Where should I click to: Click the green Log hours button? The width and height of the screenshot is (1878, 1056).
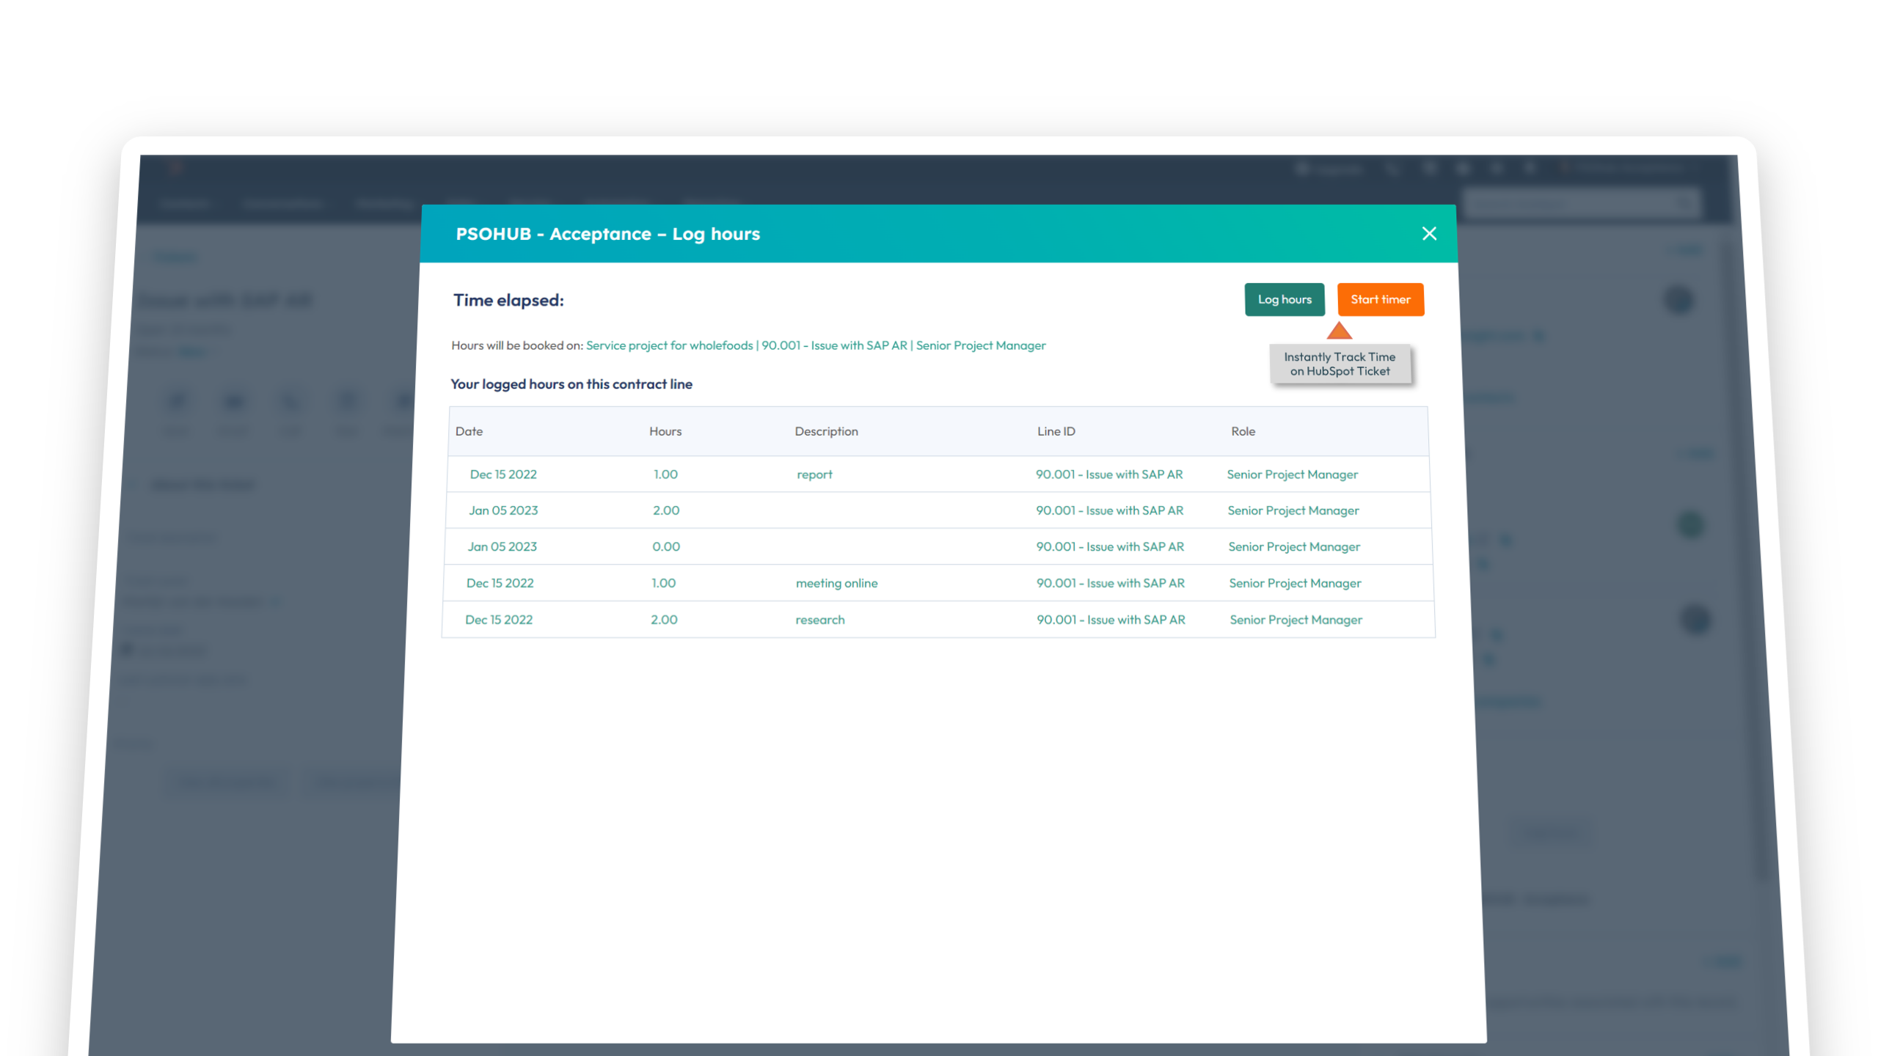(1285, 299)
